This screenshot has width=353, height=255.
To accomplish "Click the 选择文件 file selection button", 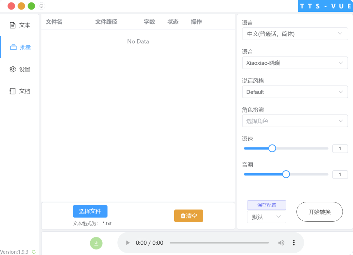I will (90, 211).
